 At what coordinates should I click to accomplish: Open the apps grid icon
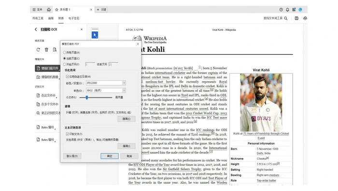(x=294, y=10)
